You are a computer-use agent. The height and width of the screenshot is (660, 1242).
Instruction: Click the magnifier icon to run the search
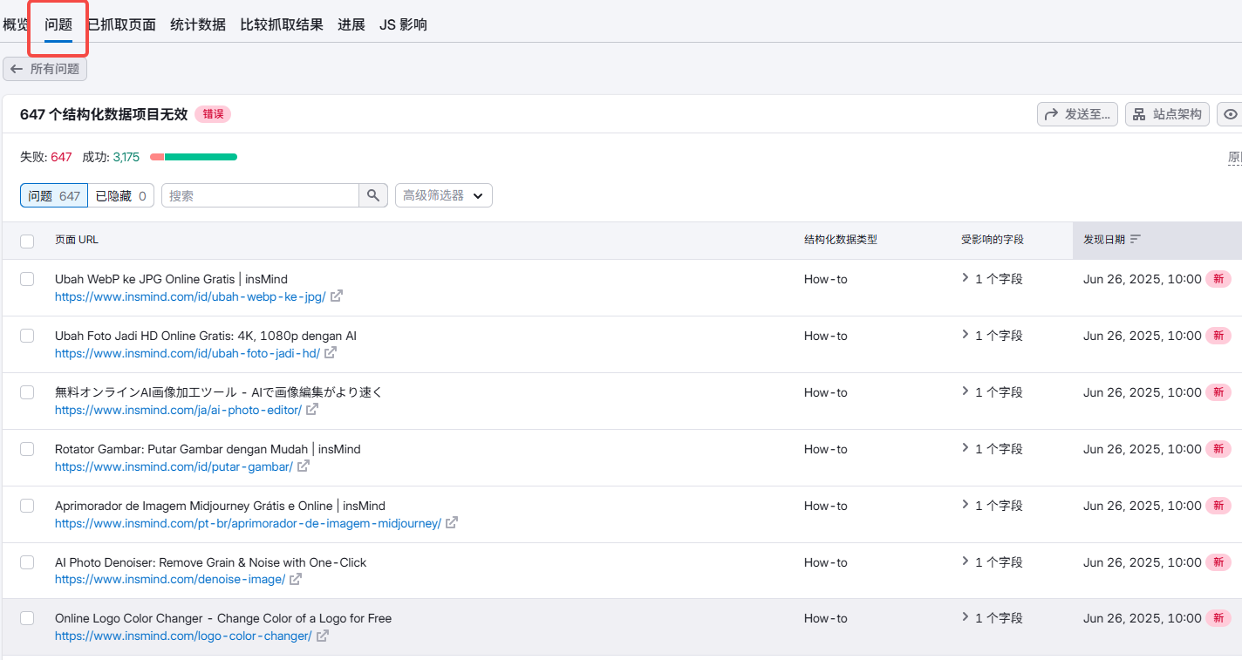[x=372, y=194]
